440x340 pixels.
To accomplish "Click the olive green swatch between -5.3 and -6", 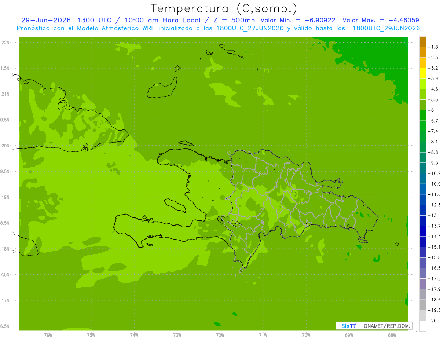I will tap(423, 105).
